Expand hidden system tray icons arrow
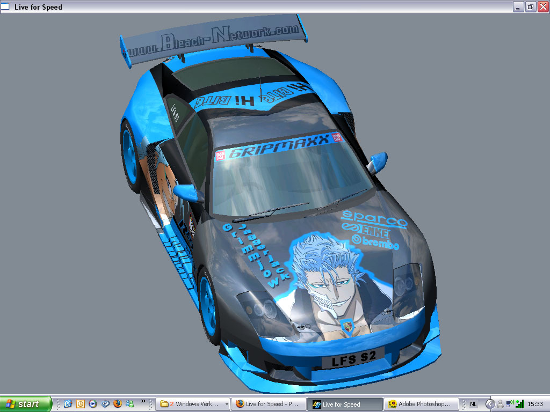Screen dimensions: 550x412 pyautogui.click(x=490, y=404)
